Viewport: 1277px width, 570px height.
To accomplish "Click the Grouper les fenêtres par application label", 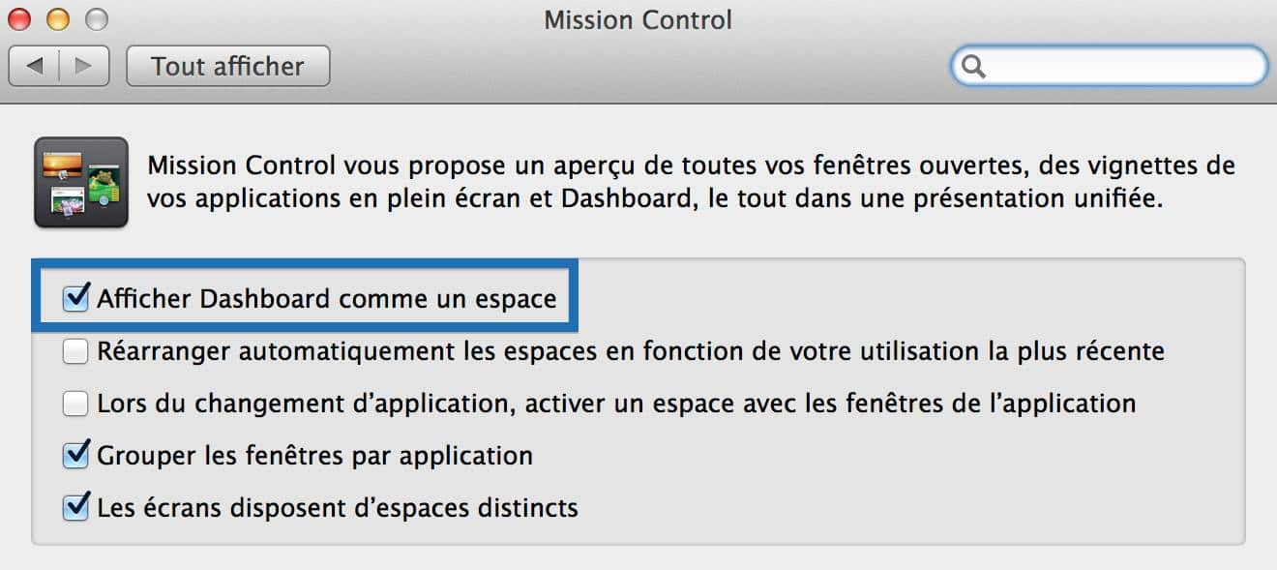I will pos(314,455).
